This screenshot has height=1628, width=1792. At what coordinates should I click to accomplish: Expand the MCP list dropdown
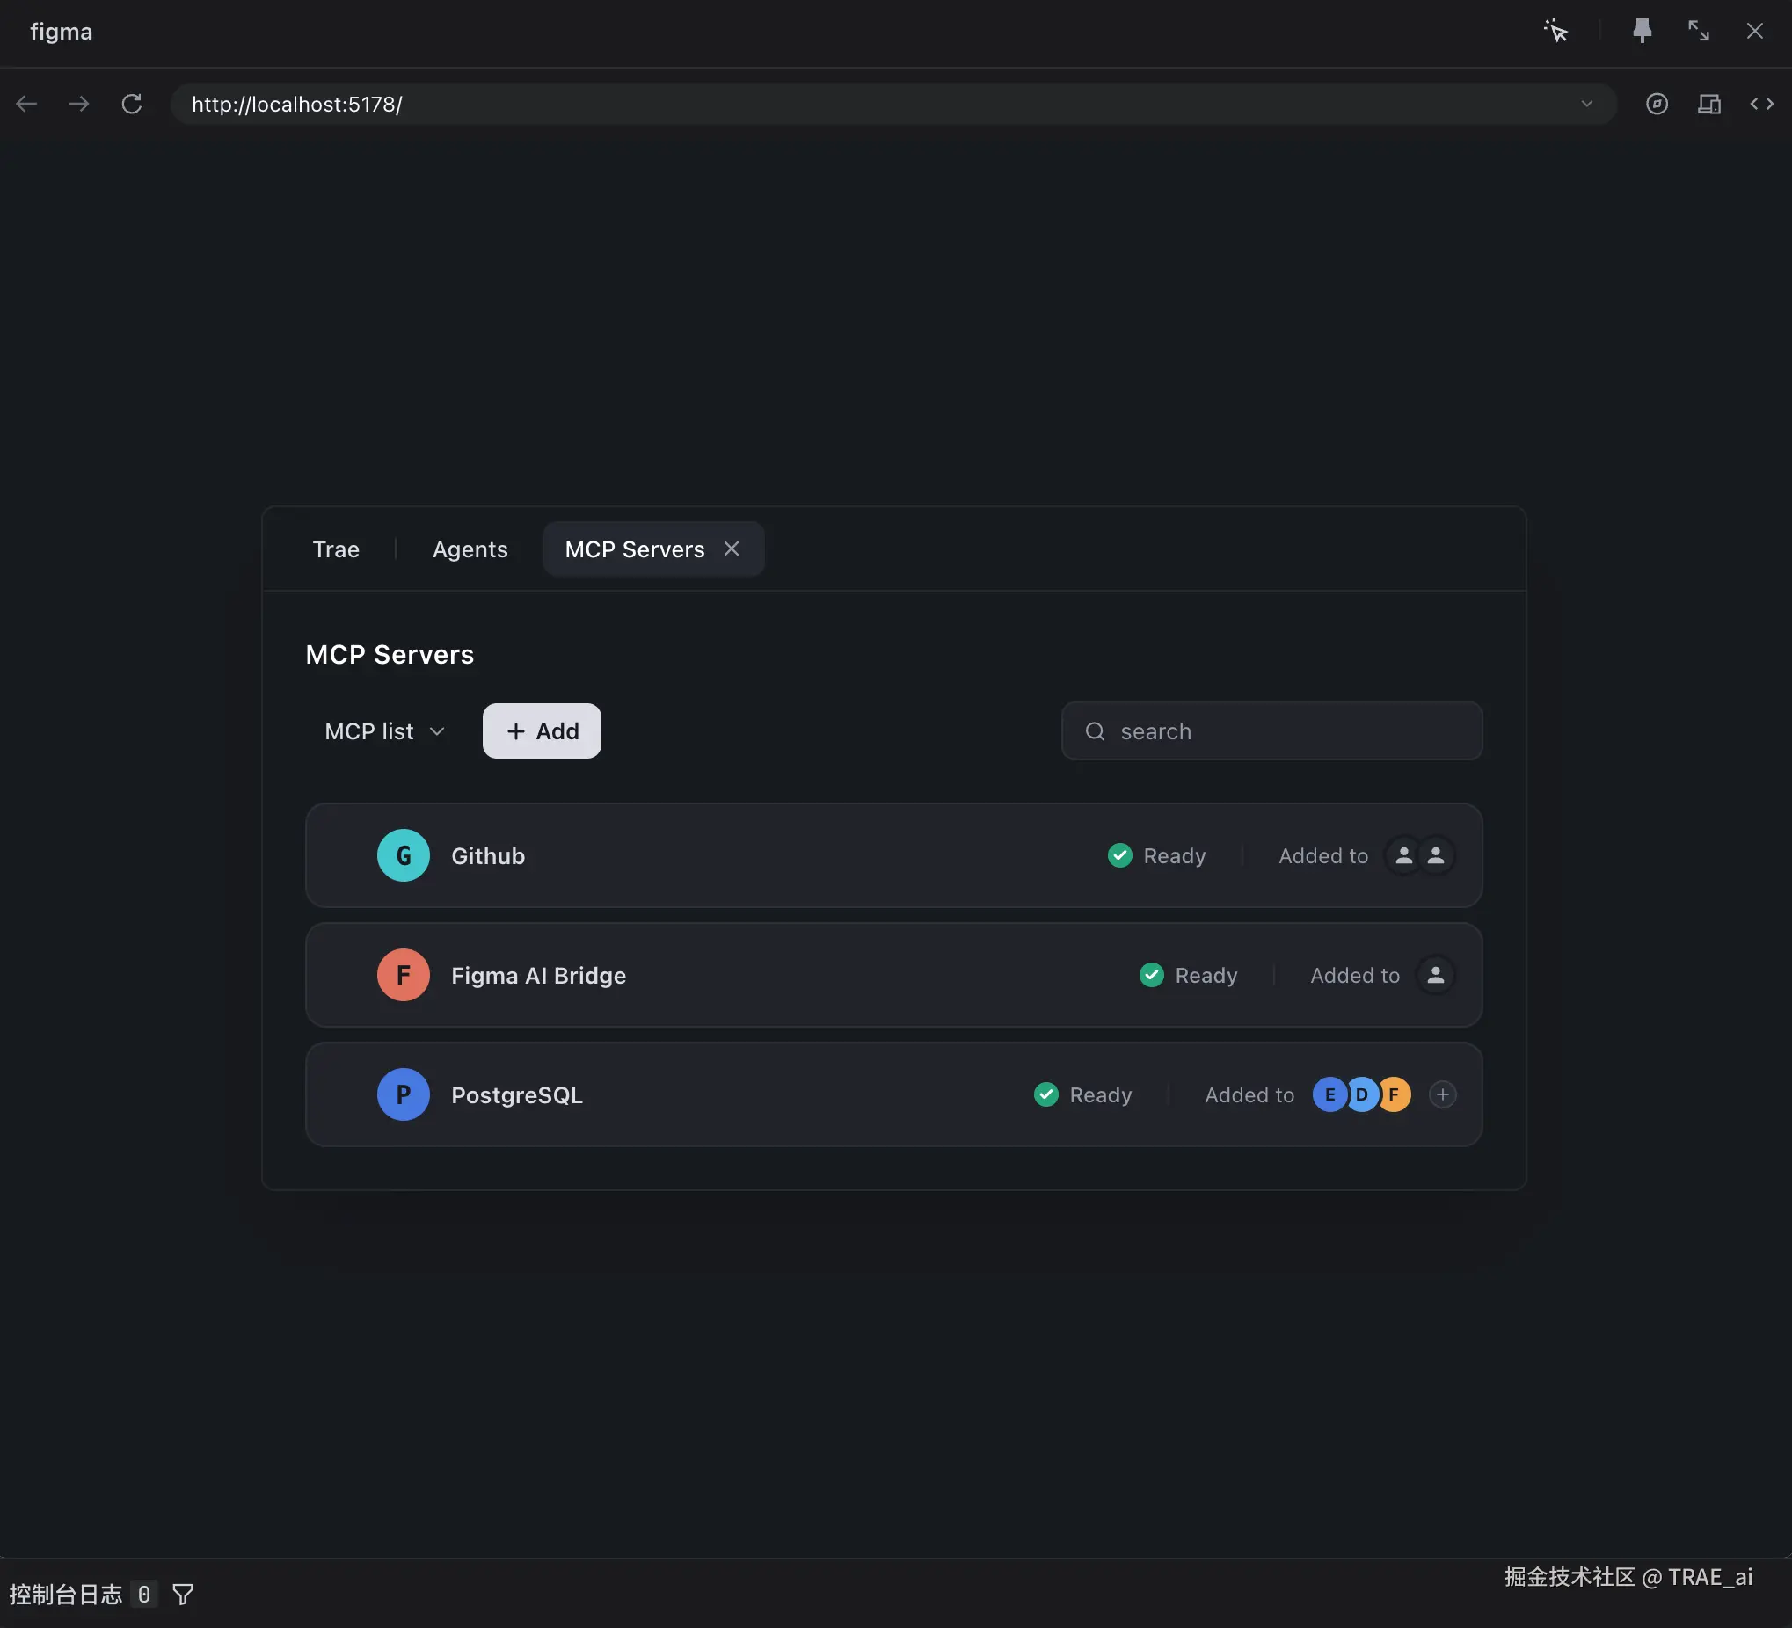(384, 731)
